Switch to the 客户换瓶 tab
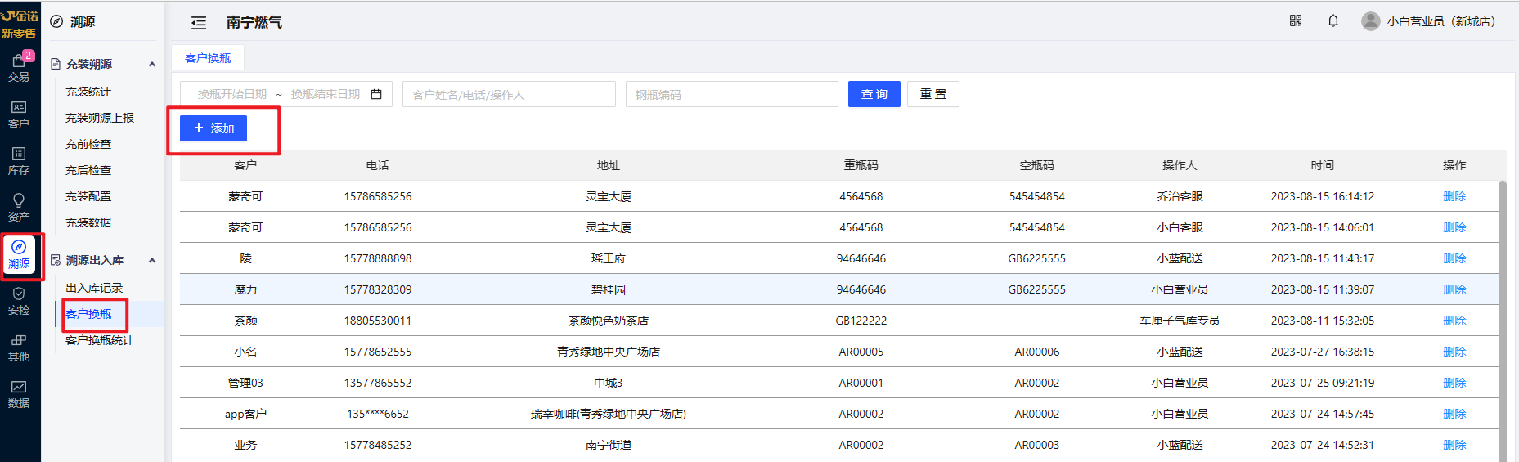The width and height of the screenshot is (1519, 462). 208,58
